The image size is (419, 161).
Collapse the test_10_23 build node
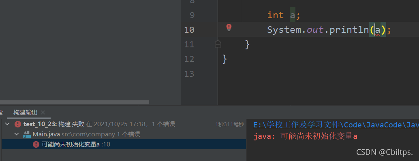[x=7, y=124]
